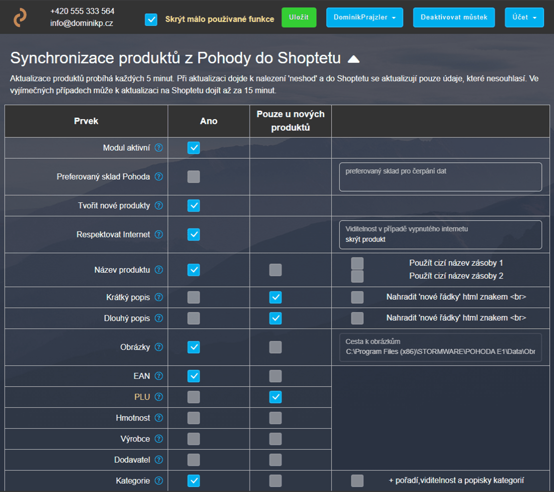Open visibility dropdown showing skrýt produkt

pos(441,235)
